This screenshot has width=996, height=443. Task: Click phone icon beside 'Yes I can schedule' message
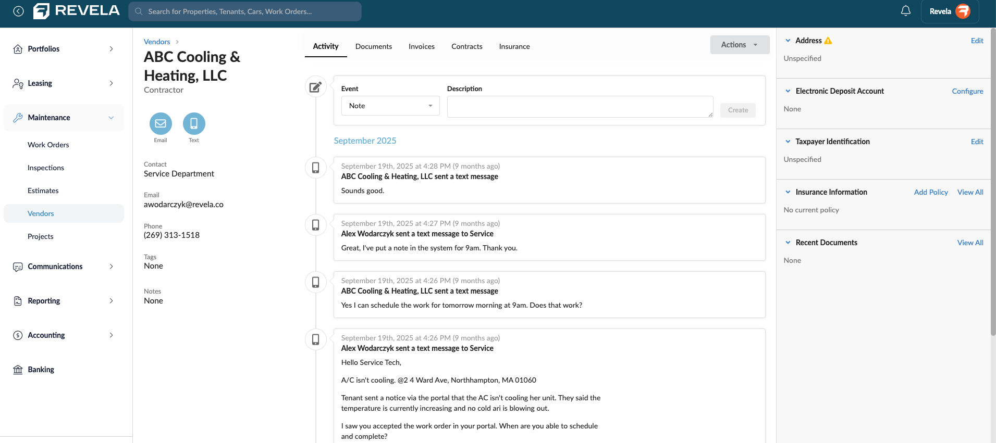(x=315, y=282)
